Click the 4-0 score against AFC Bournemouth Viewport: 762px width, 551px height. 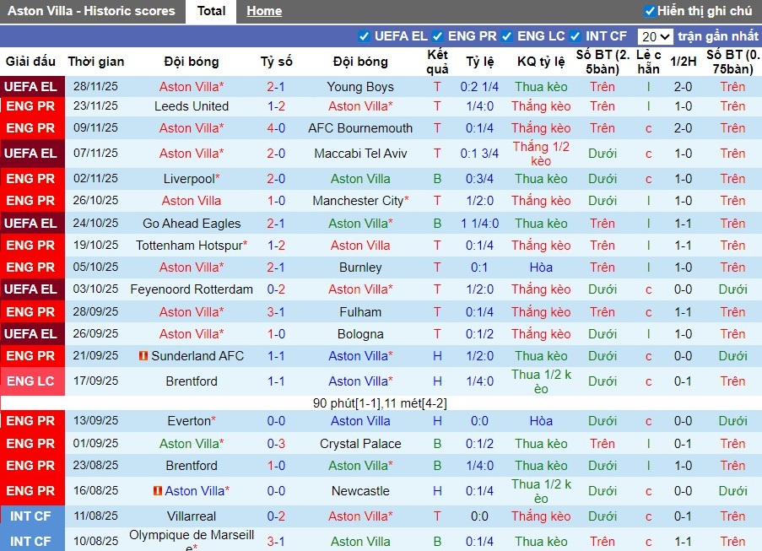pyautogui.click(x=276, y=128)
